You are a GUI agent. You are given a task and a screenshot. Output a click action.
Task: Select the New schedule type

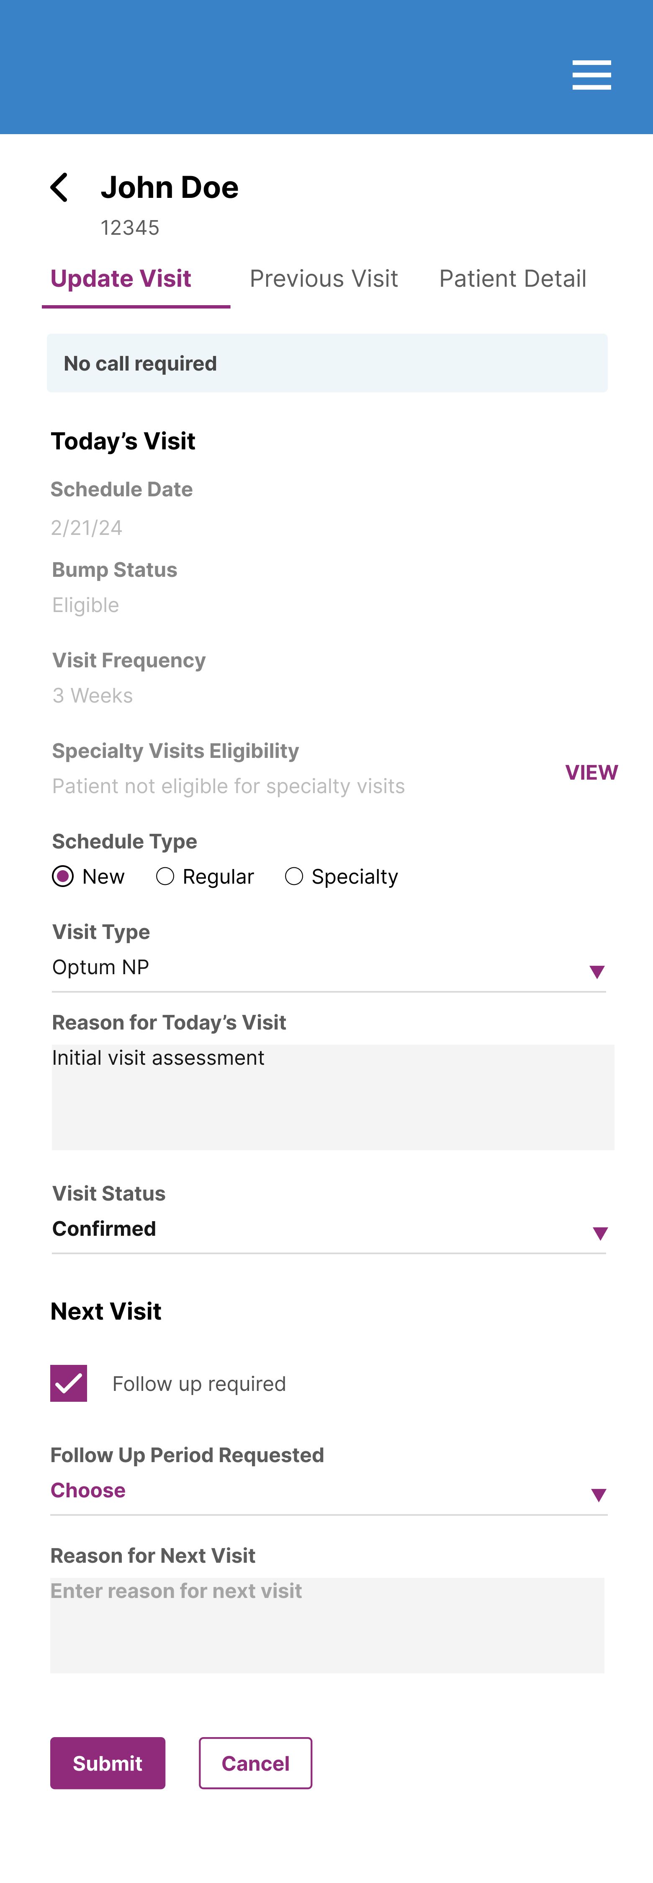point(64,876)
